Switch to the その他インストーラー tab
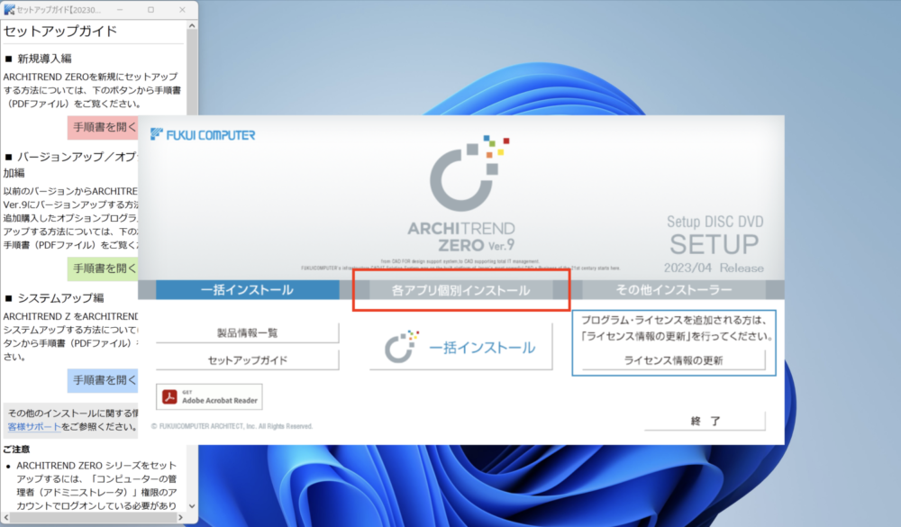The image size is (901, 527). point(673,290)
